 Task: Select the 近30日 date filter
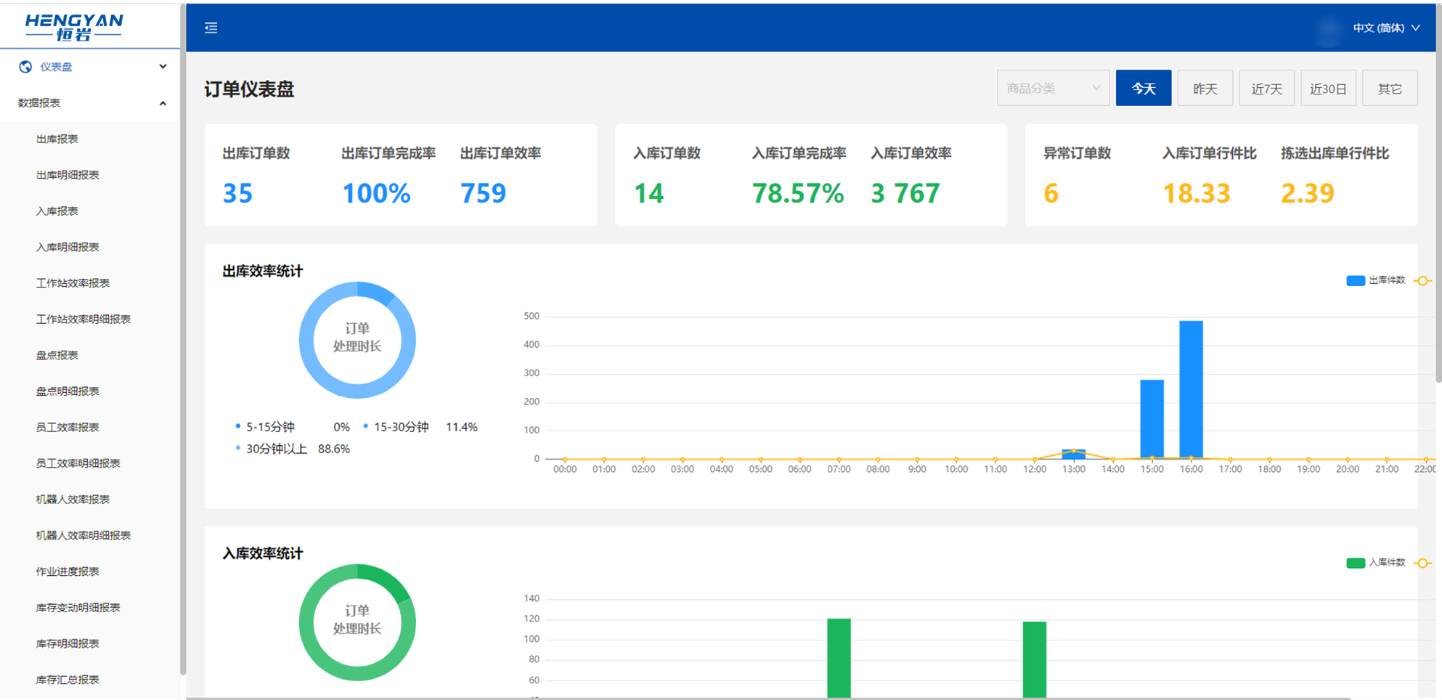(x=1329, y=88)
